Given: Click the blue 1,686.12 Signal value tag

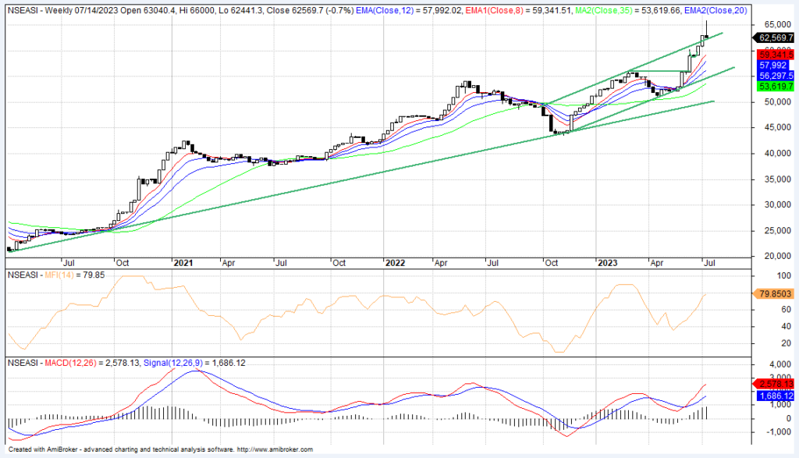Looking at the screenshot, I should point(774,396).
